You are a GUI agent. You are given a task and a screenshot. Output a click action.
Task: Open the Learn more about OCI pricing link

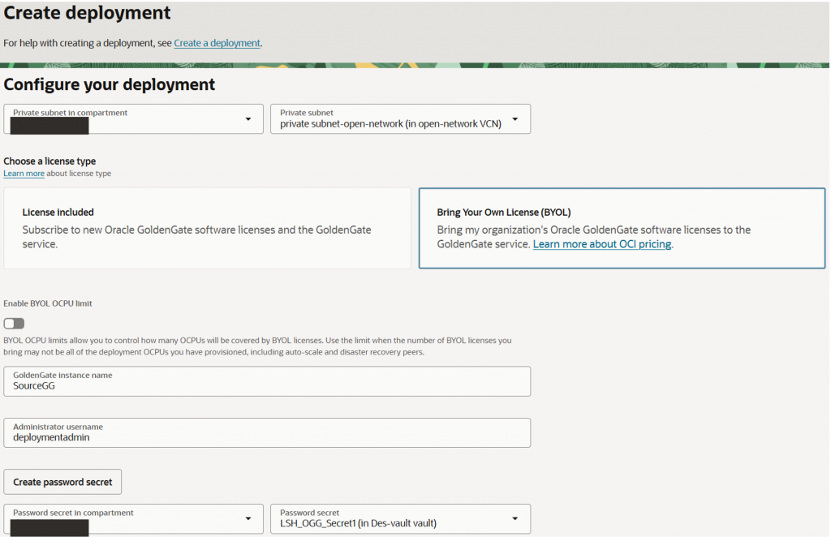[x=601, y=243]
